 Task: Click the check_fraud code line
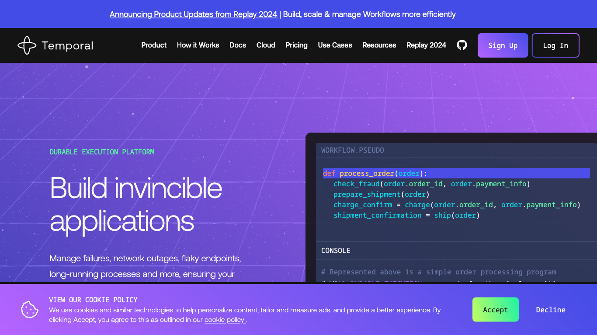click(x=432, y=184)
